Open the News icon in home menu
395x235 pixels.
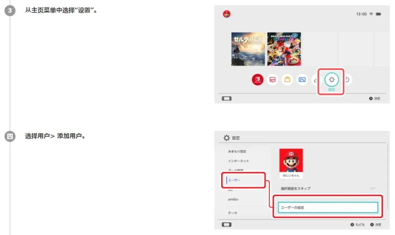click(x=272, y=80)
